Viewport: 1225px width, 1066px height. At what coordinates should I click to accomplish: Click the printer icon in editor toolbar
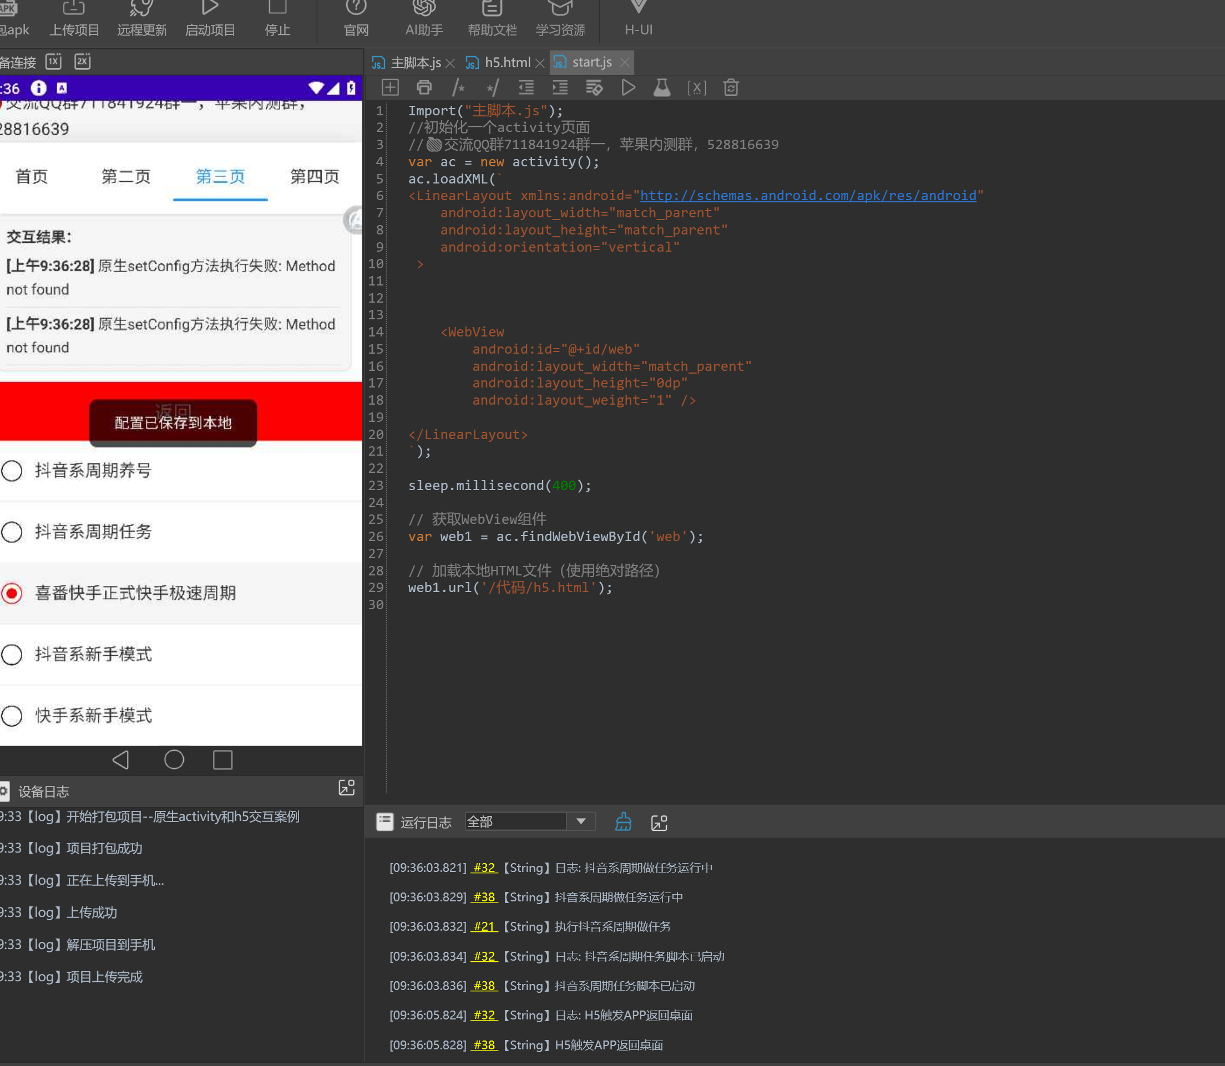[424, 88]
